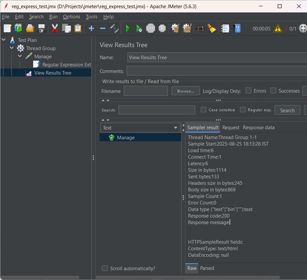Screen dimensions: 307x280
Task: Select the Sampler result tab
Action: point(203,127)
